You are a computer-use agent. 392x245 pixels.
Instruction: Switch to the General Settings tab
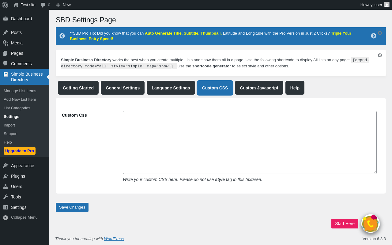pos(123,88)
